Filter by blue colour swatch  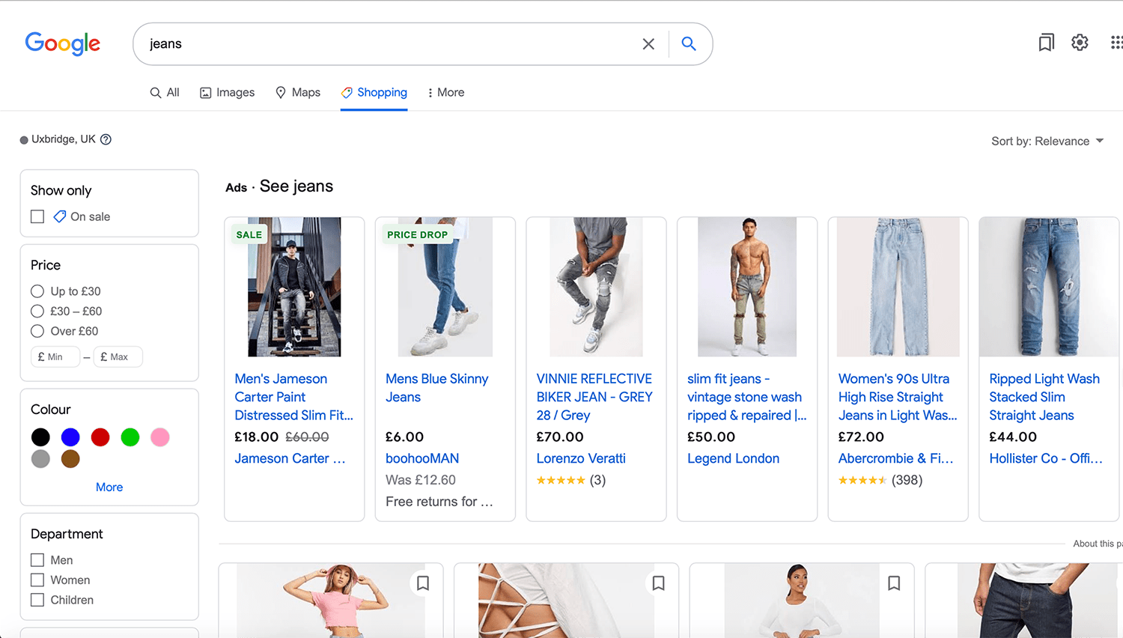[70, 437]
